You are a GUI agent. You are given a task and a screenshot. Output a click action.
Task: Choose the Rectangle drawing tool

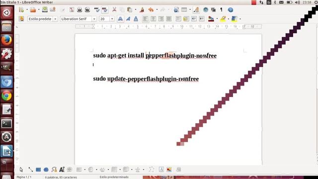(38, 170)
